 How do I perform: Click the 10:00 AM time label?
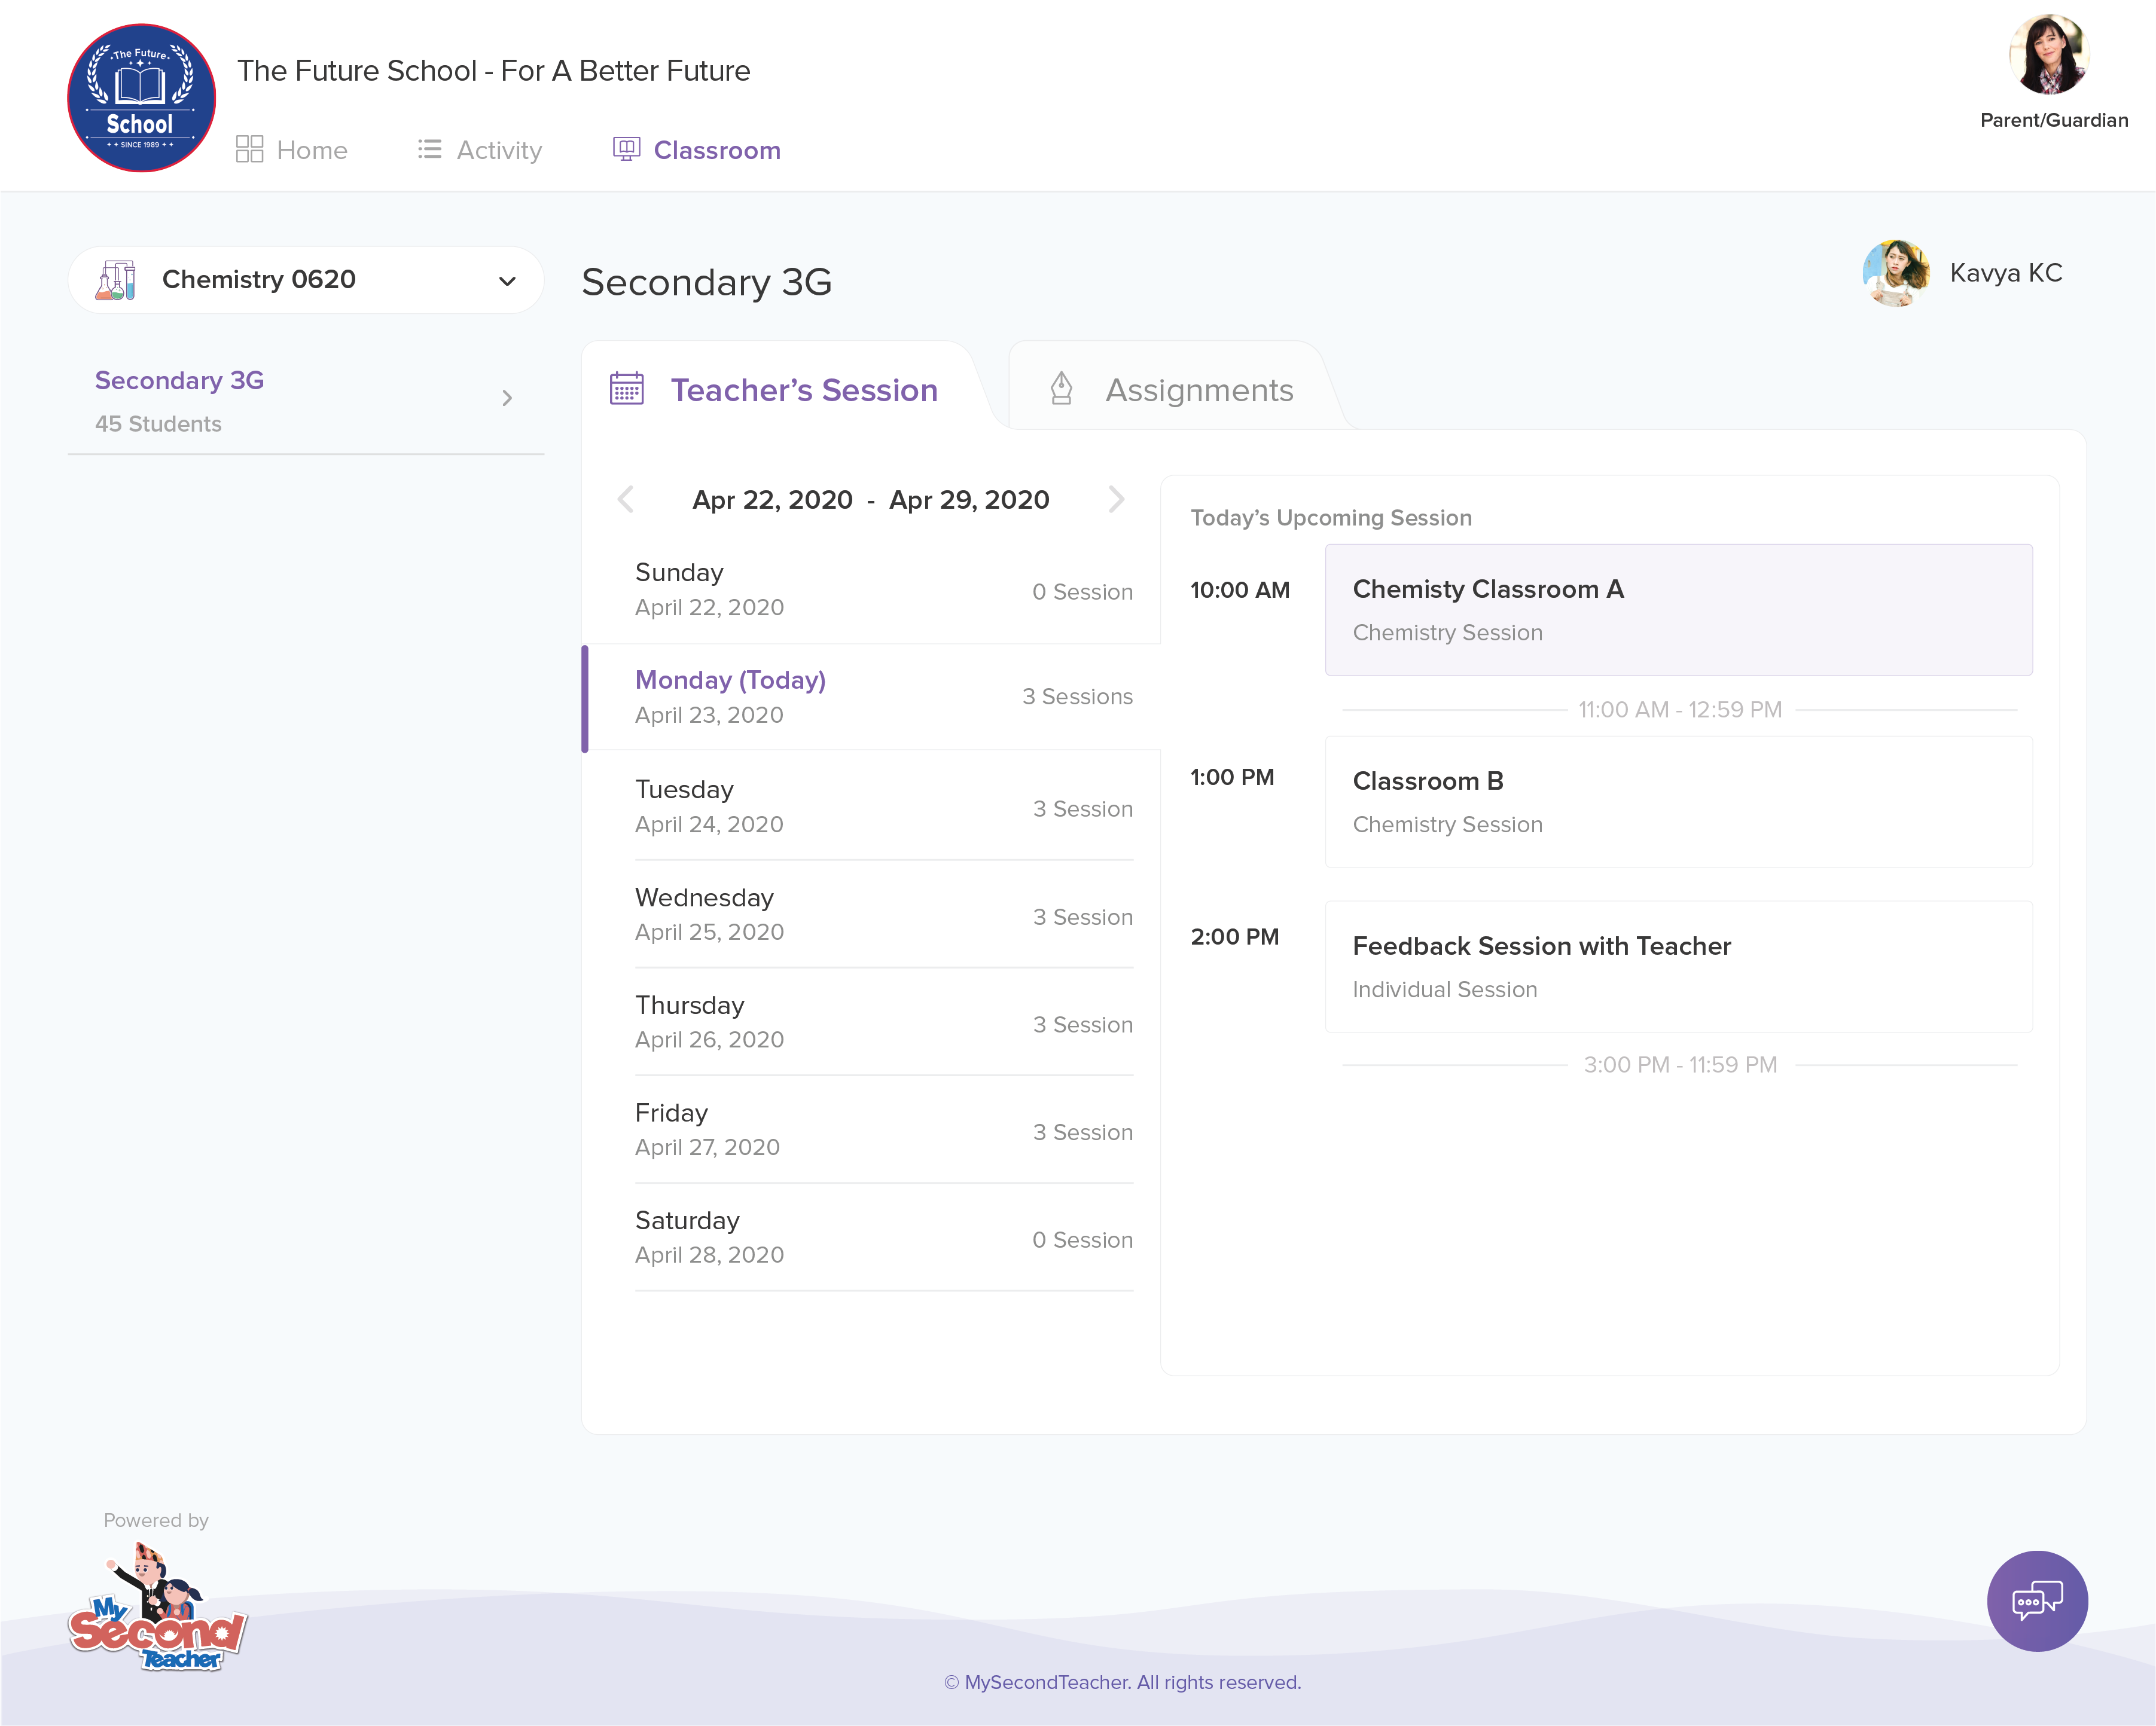1240,589
